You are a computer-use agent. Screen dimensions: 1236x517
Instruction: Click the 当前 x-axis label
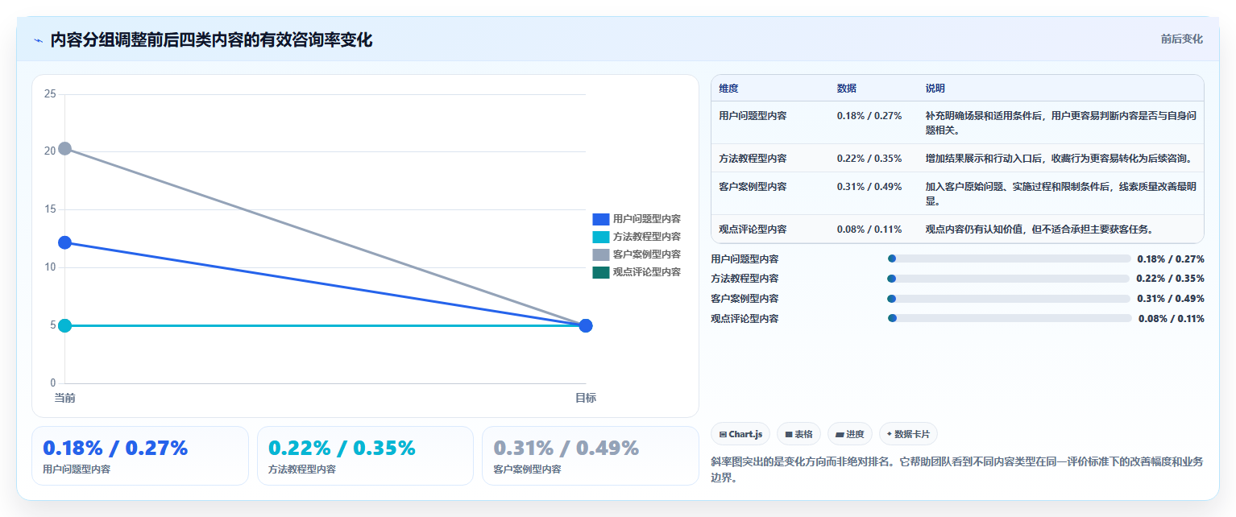click(64, 398)
